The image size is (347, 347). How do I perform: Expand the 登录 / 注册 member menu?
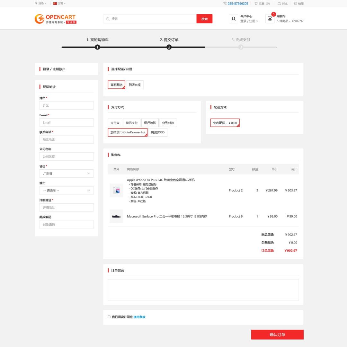(x=249, y=21)
